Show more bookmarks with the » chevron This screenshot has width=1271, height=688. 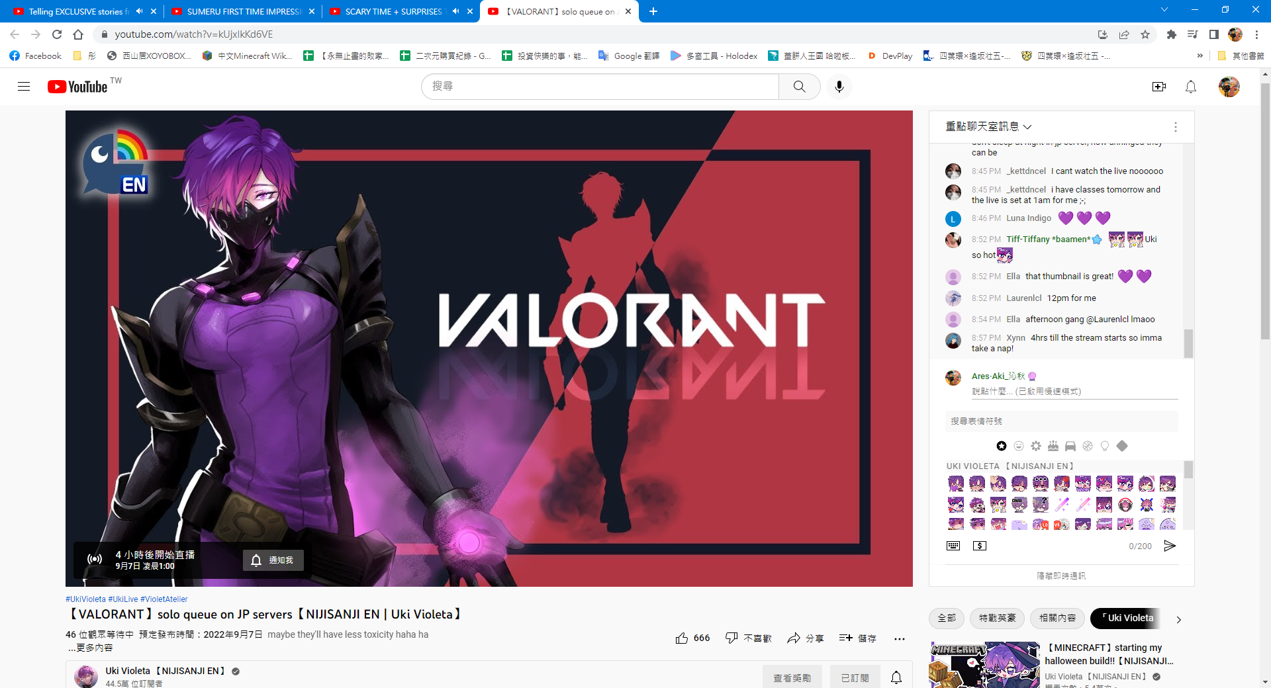pyautogui.click(x=1200, y=56)
